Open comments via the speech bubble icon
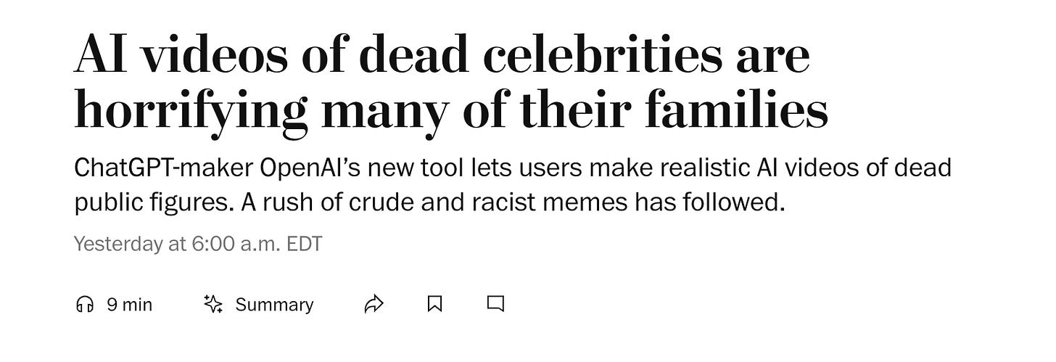Image resolution: width=1056 pixels, height=362 pixels. tap(495, 304)
